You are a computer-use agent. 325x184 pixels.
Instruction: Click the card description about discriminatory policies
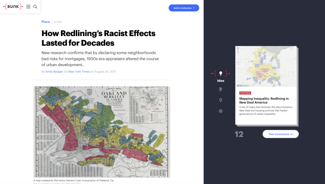[x=266, y=110]
